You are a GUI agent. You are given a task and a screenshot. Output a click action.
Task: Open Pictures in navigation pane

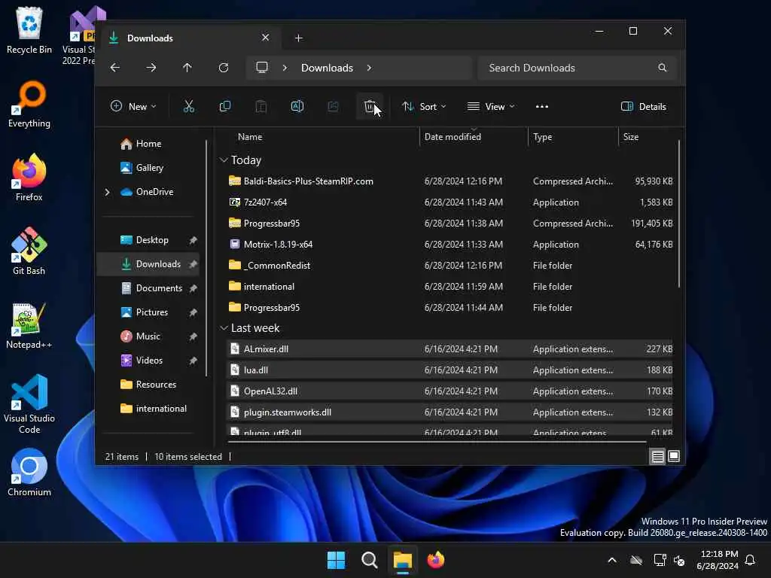151,312
